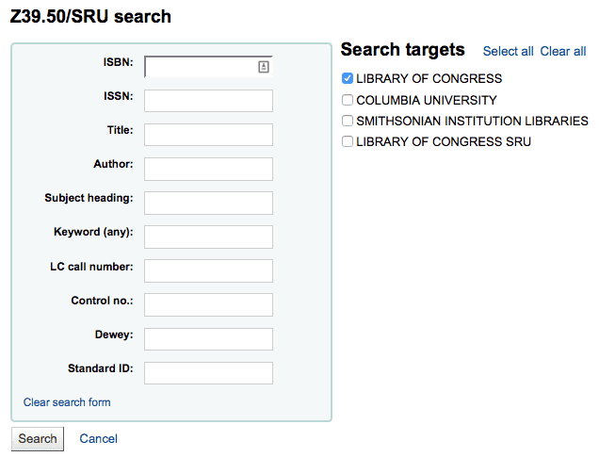
Task: Click into the ISSN text box
Action: click(x=208, y=101)
